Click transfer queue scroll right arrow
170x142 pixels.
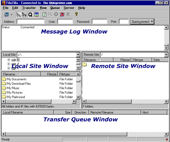click(x=166, y=134)
